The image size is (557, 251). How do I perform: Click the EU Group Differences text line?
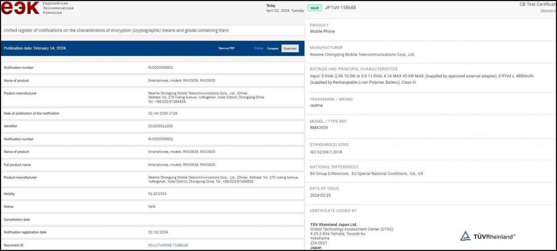366,173
